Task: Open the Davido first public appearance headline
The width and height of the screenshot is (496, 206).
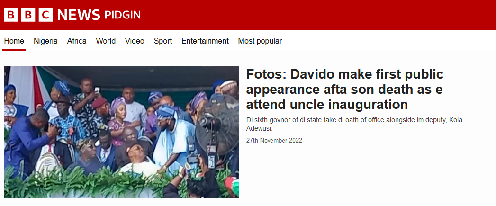Action: point(345,89)
